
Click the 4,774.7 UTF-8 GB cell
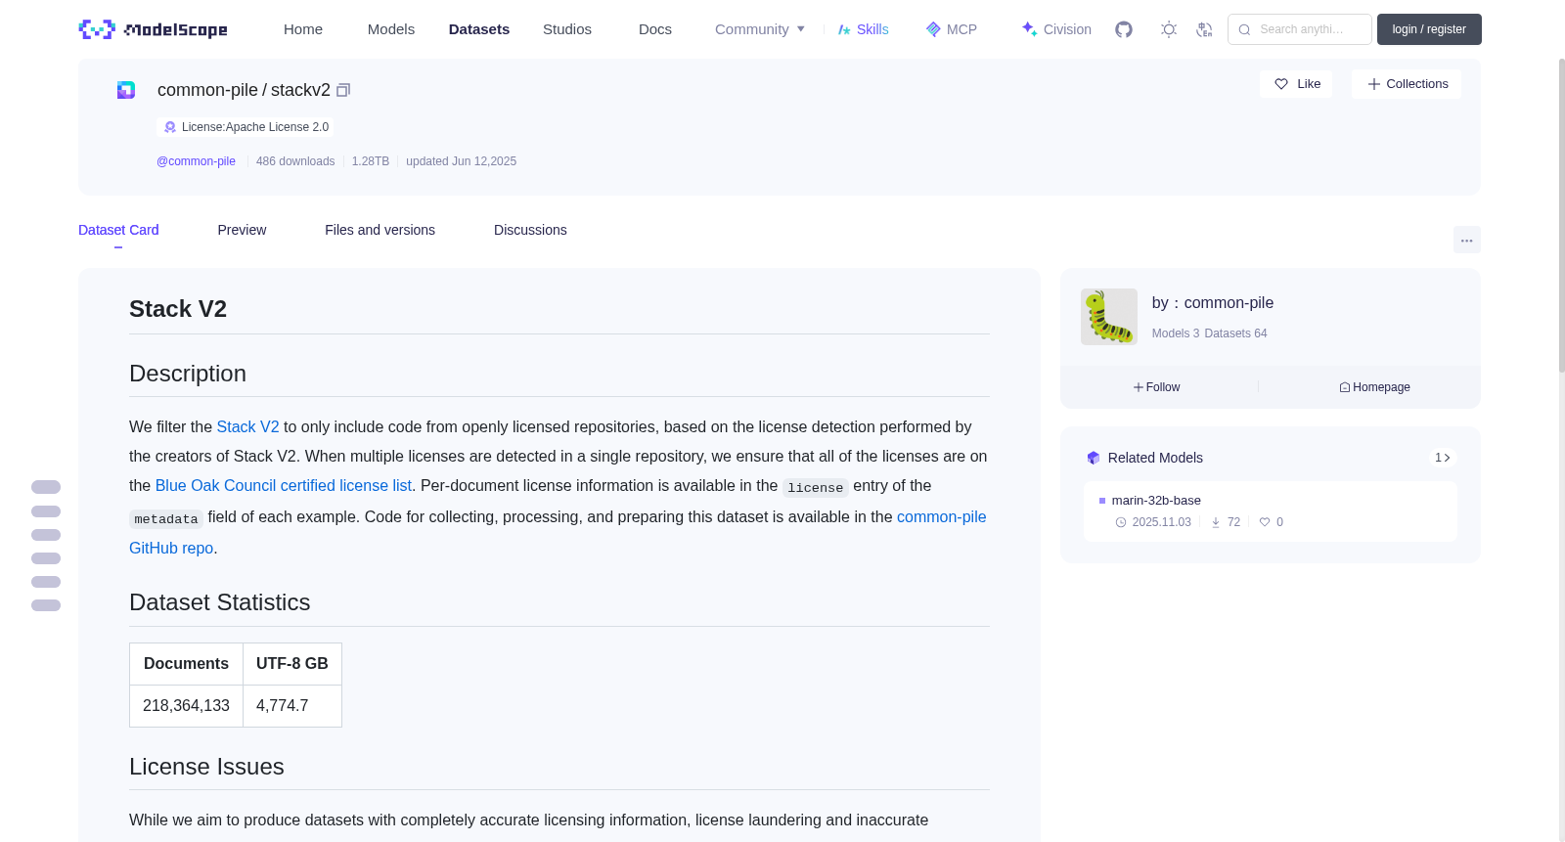tap(292, 706)
